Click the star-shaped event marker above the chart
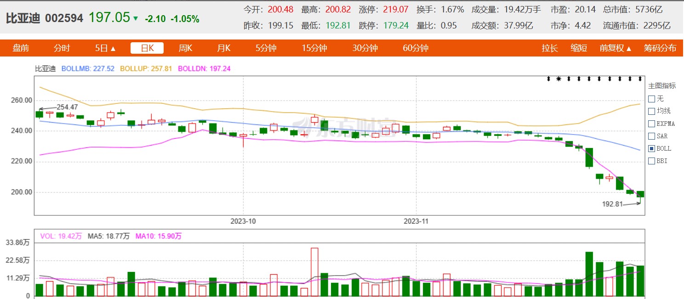This screenshot has width=684, height=299. pyautogui.click(x=559, y=79)
